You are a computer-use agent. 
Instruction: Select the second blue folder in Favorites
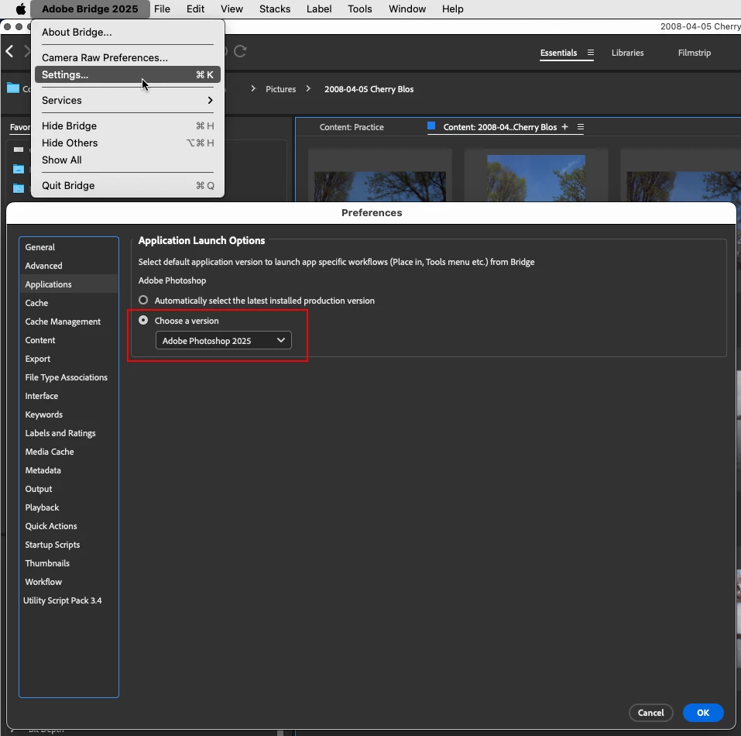pyautogui.click(x=19, y=188)
